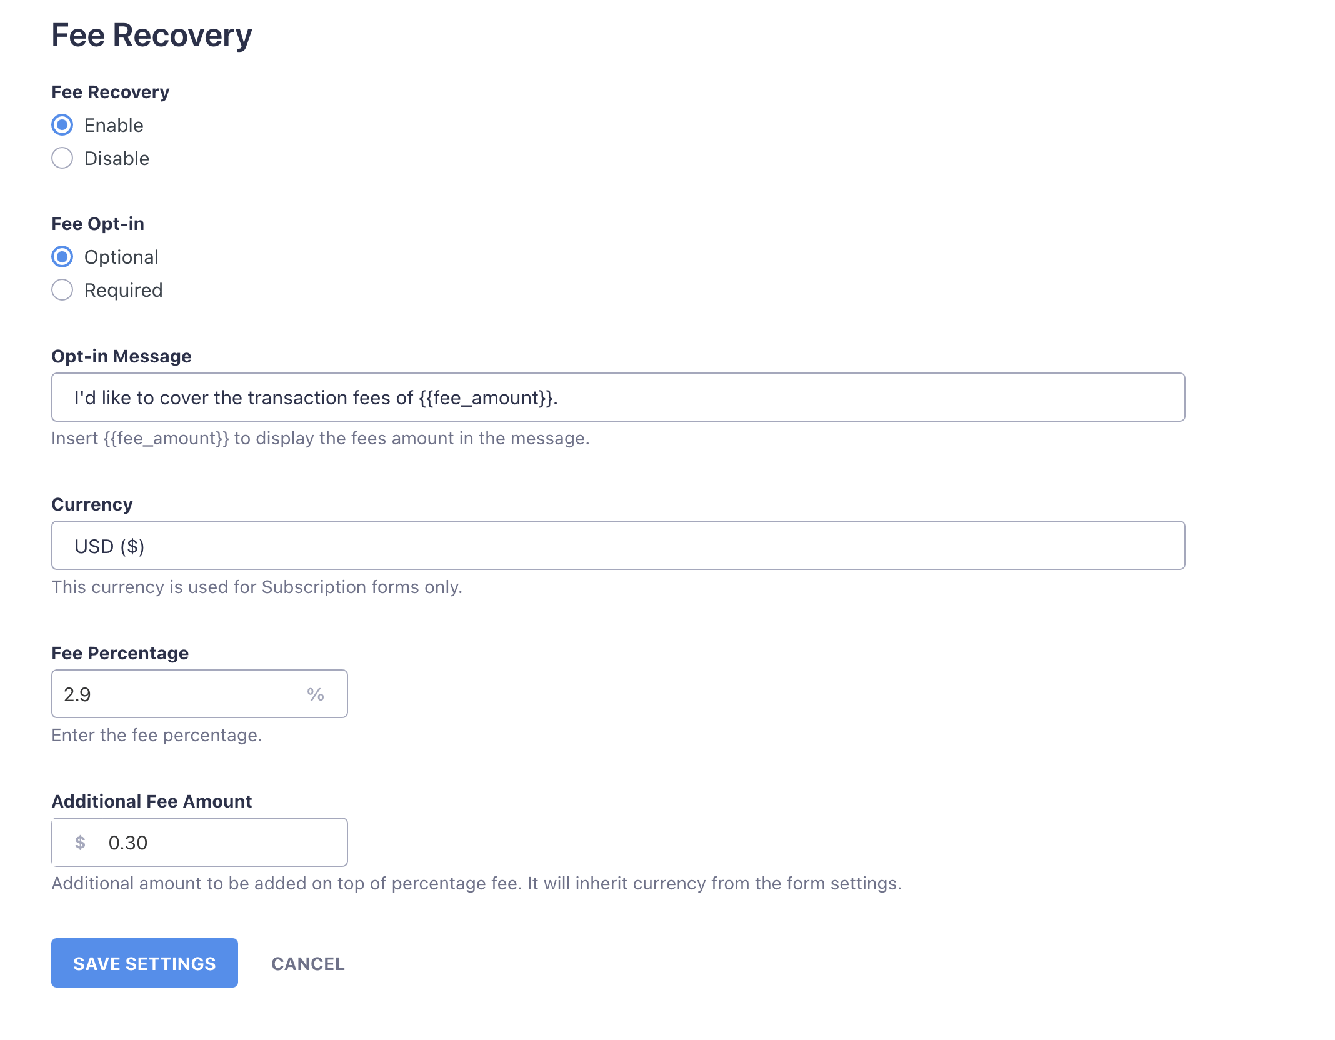Click the Fee Opt-in section label
The width and height of the screenshot is (1335, 1040).
pos(98,224)
